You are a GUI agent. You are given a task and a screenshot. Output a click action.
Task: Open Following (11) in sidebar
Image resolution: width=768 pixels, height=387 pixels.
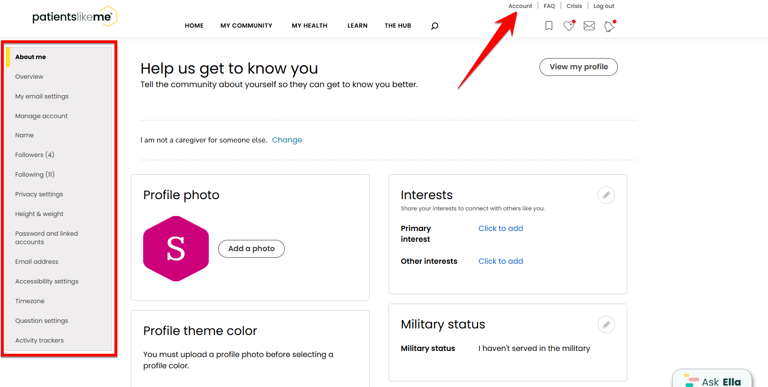click(x=35, y=175)
